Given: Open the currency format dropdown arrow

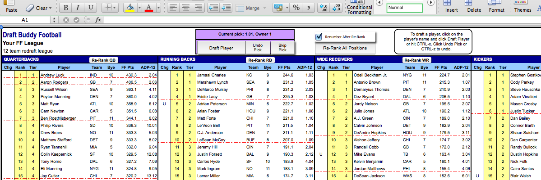Looking at the screenshot, I should [x=286, y=8].
